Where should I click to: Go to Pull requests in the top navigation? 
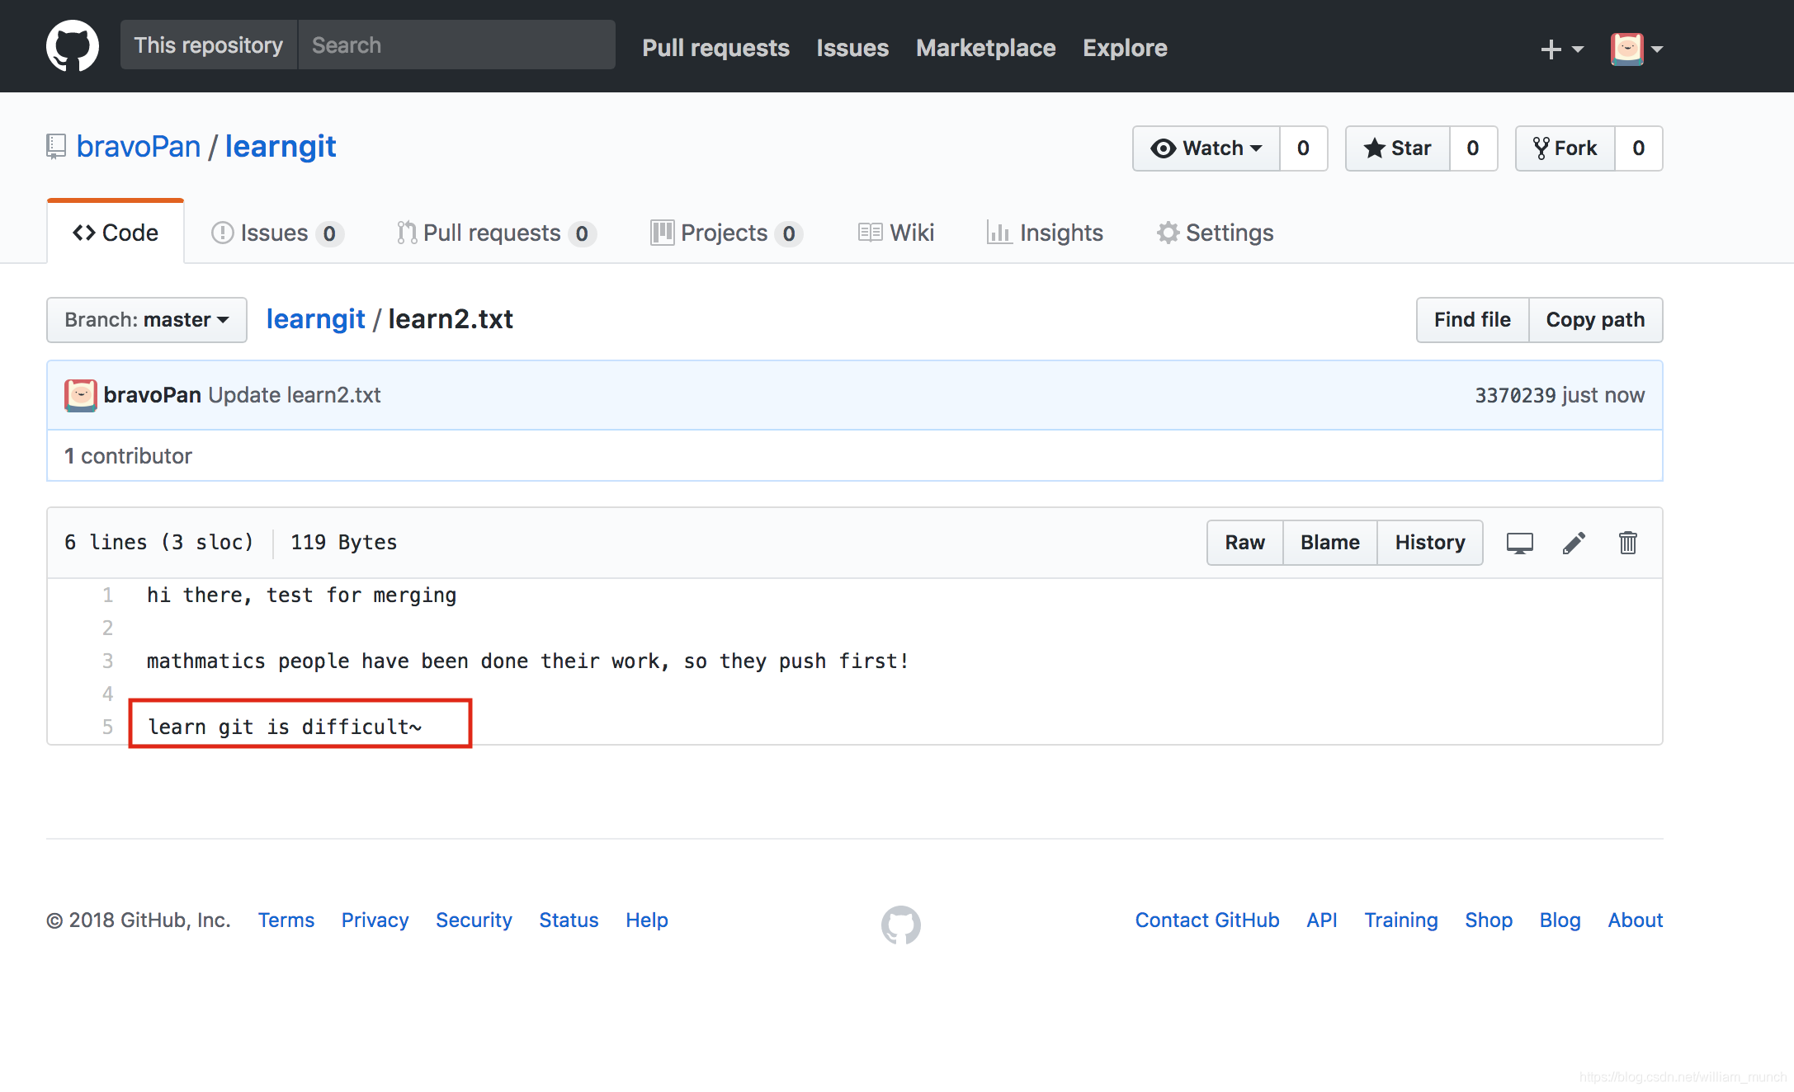coord(715,48)
